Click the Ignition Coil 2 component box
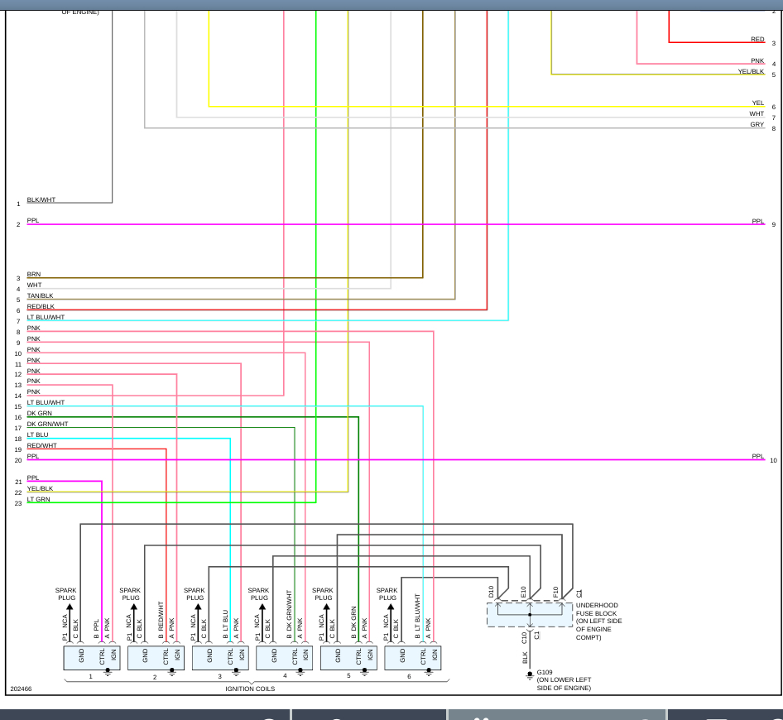Image resolution: width=783 pixels, height=720 pixels. click(x=156, y=658)
